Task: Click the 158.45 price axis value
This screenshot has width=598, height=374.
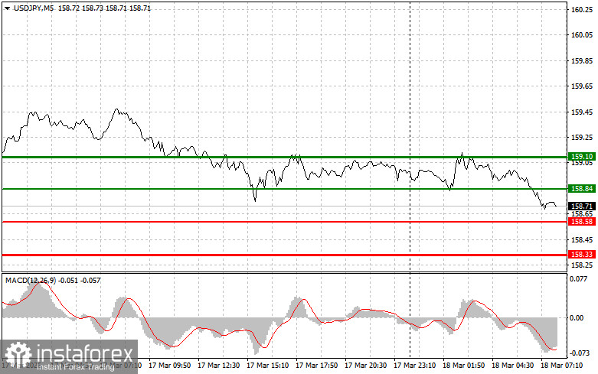Action: click(582, 240)
